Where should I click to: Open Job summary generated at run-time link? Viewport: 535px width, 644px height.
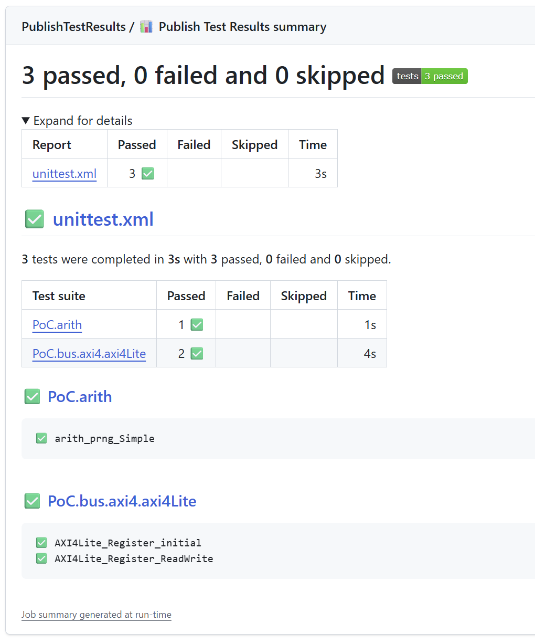[97, 615]
